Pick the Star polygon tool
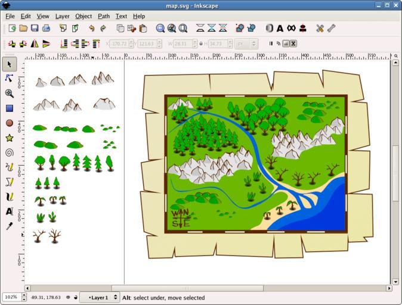This screenshot has height=305, width=402. pyautogui.click(x=9, y=138)
